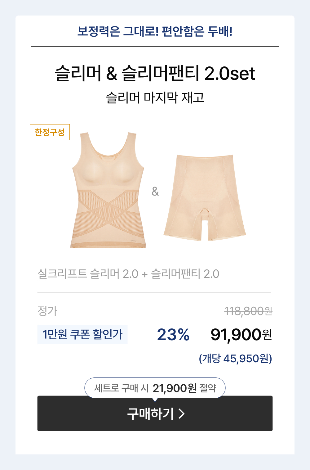Click the 정가 label
This screenshot has height=470, width=310.
pos(47,311)
